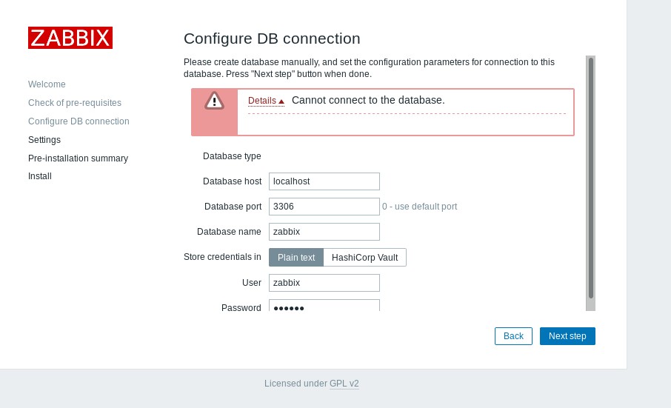Screen dimensions: 671x408
Task: Go to the Welcome step
Action: (x=47, y=84)
